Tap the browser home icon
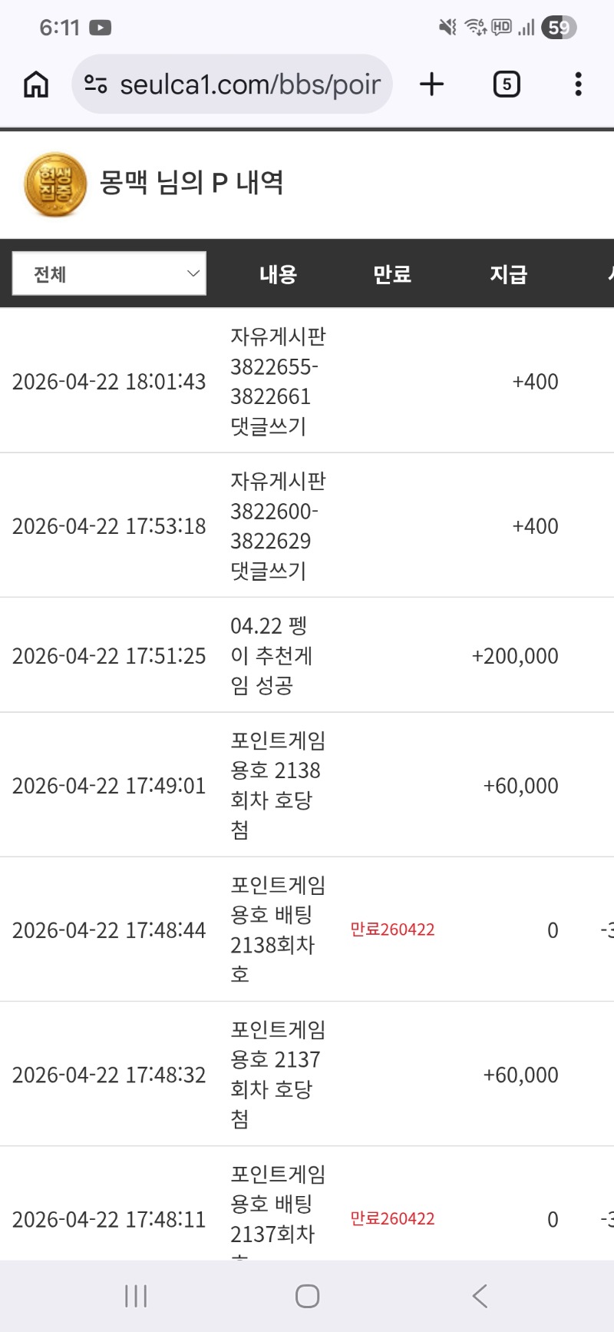 point(36,84)
